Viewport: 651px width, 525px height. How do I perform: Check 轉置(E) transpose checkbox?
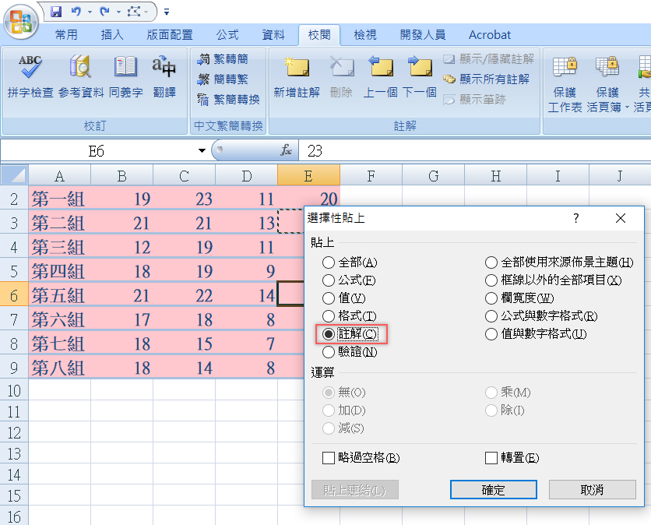click(491, 458)
